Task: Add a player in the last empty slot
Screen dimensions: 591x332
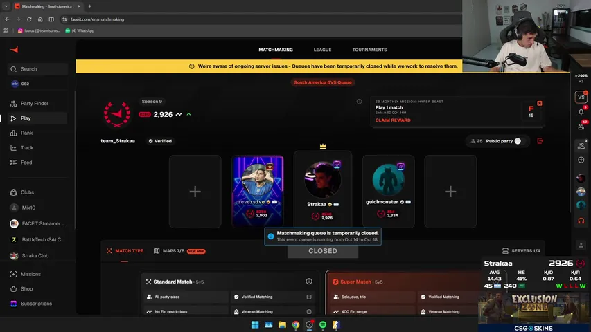Action: click(x=450, y=192)
